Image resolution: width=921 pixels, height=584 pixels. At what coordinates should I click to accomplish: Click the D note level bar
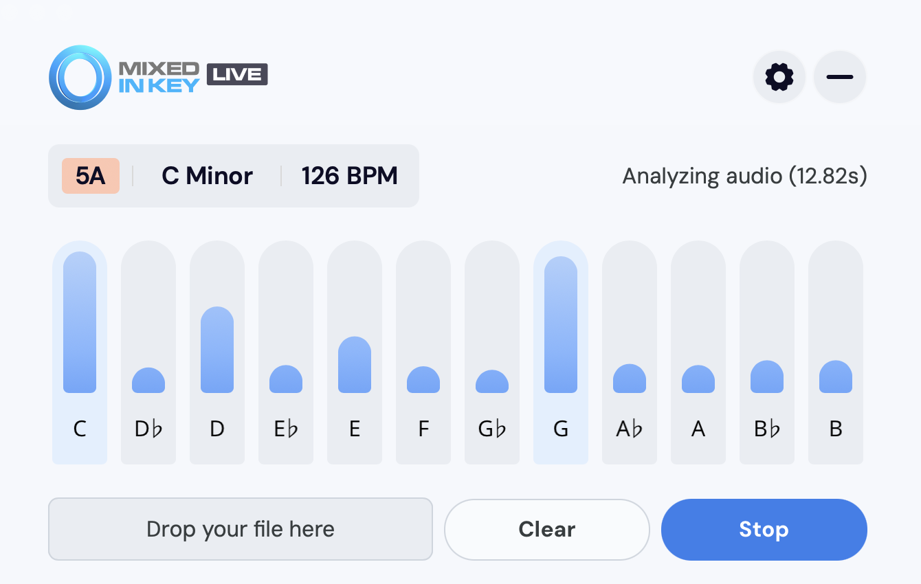coord(217,350)
